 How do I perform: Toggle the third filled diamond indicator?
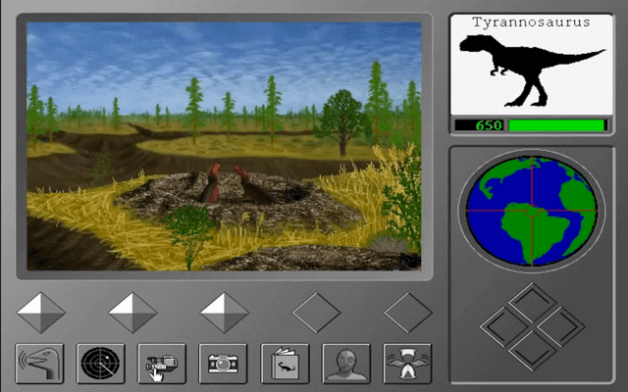pos(224,313)
